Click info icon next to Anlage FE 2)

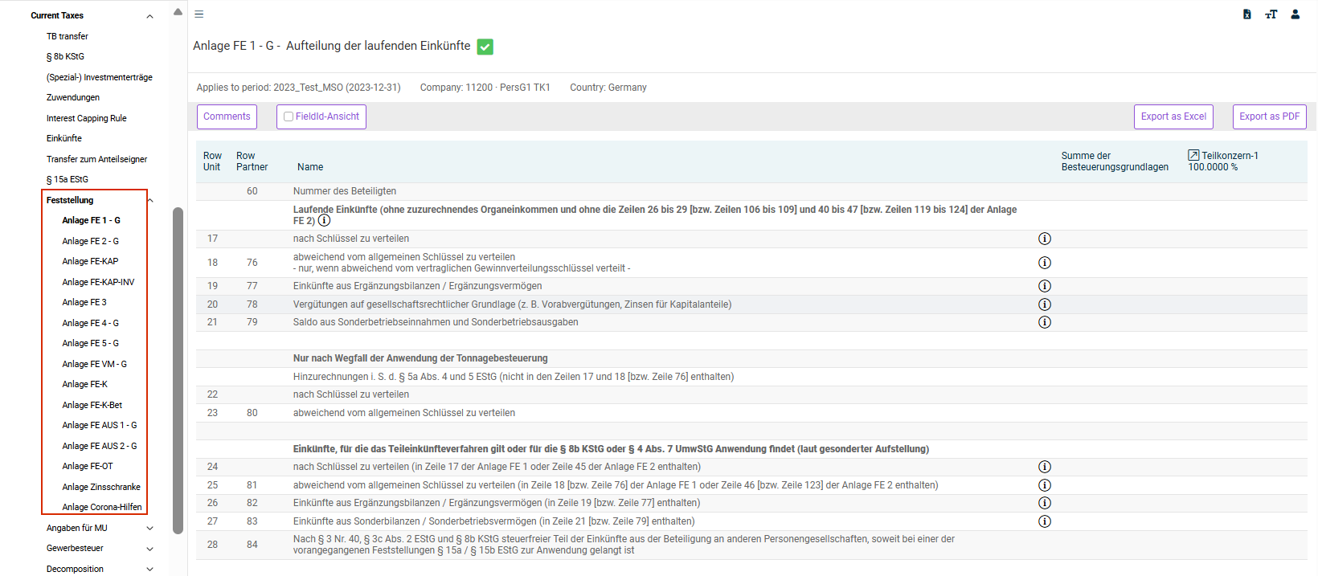[x=324, y=220]
